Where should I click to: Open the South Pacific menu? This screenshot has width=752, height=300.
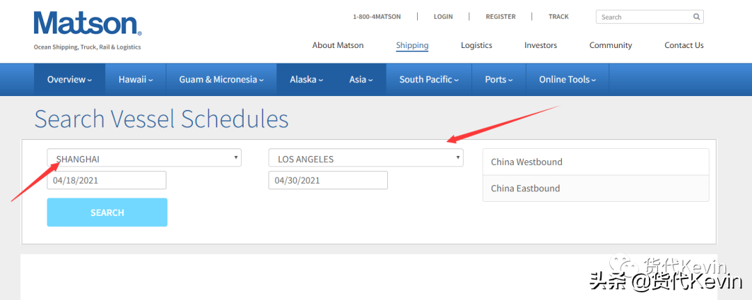(429, 79)
